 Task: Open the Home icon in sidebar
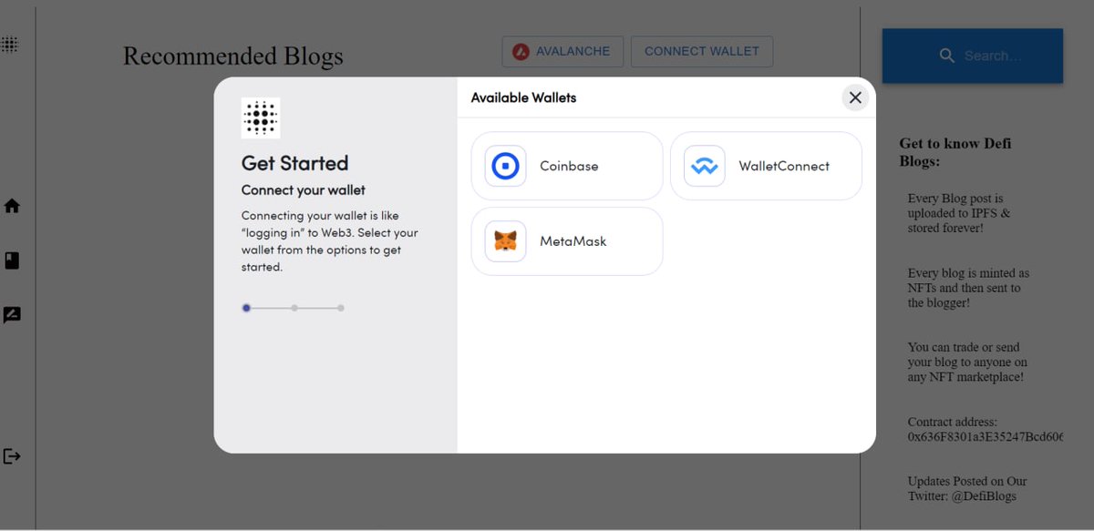pyautogui.click(x=12, y=206)
